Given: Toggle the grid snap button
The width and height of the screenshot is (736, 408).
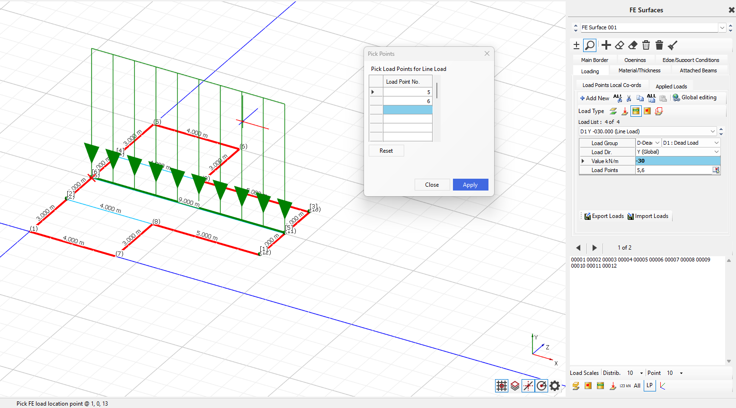Looking at the screenshot, I should pos(502,386).
